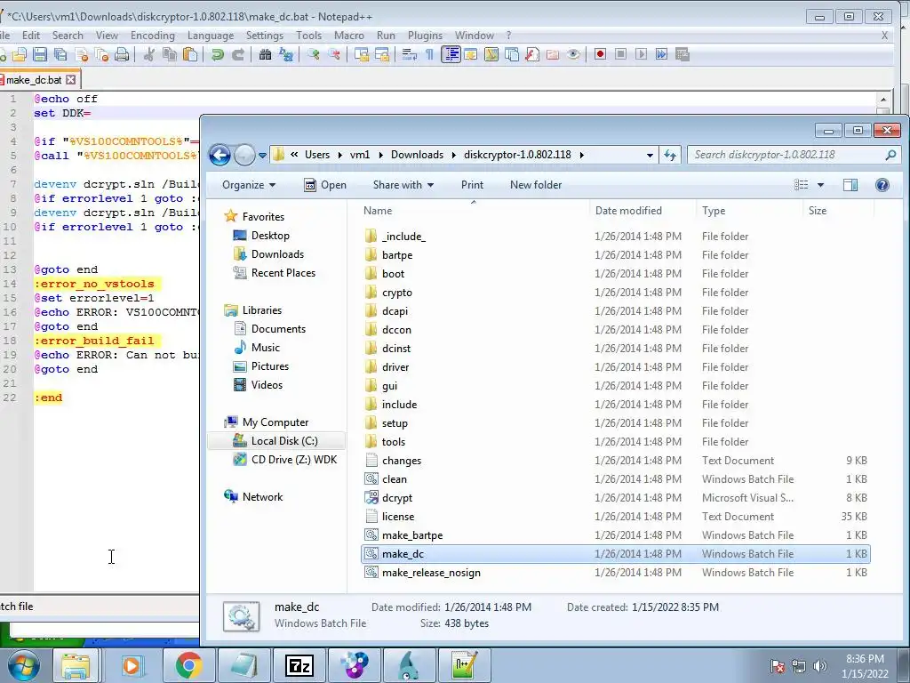The image size is (910, 683).
Task: Select Documents library in sidebar
Action: [x=278, y=329]
